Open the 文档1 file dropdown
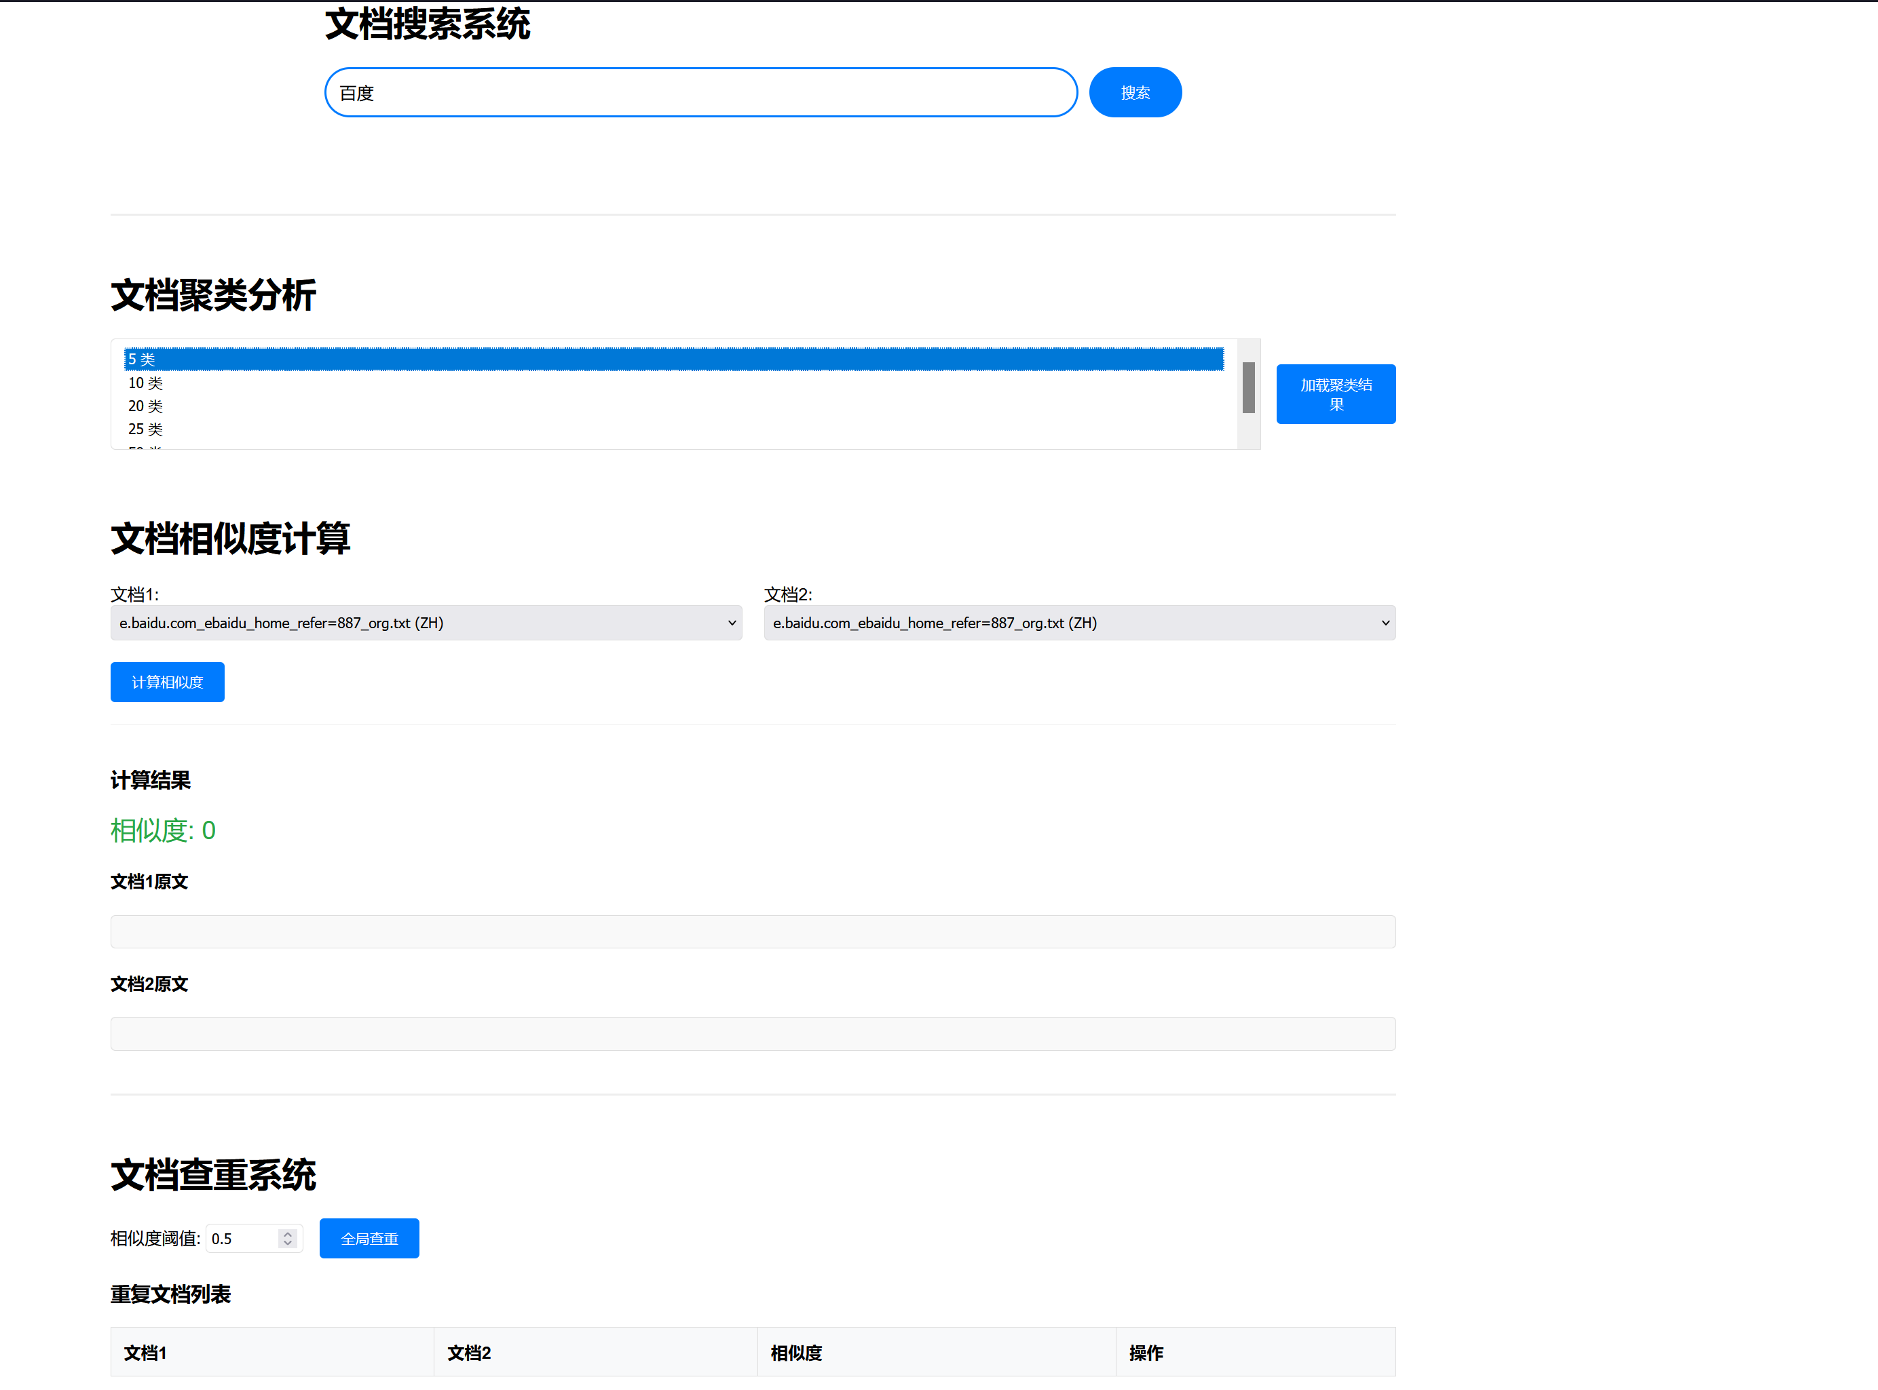 point(425,623)
